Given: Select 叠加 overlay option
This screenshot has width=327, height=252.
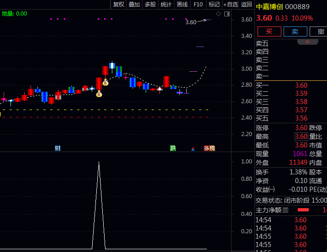Looking at the screenshot, I should 134,5.
